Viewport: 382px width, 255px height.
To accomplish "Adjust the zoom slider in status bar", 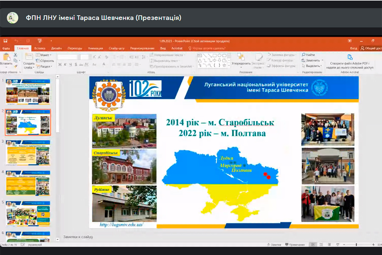I will 357,245.
